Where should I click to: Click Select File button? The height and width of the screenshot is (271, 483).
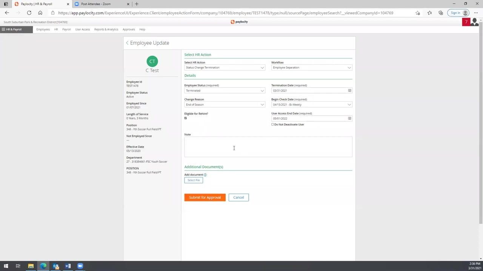coord(194,180)
